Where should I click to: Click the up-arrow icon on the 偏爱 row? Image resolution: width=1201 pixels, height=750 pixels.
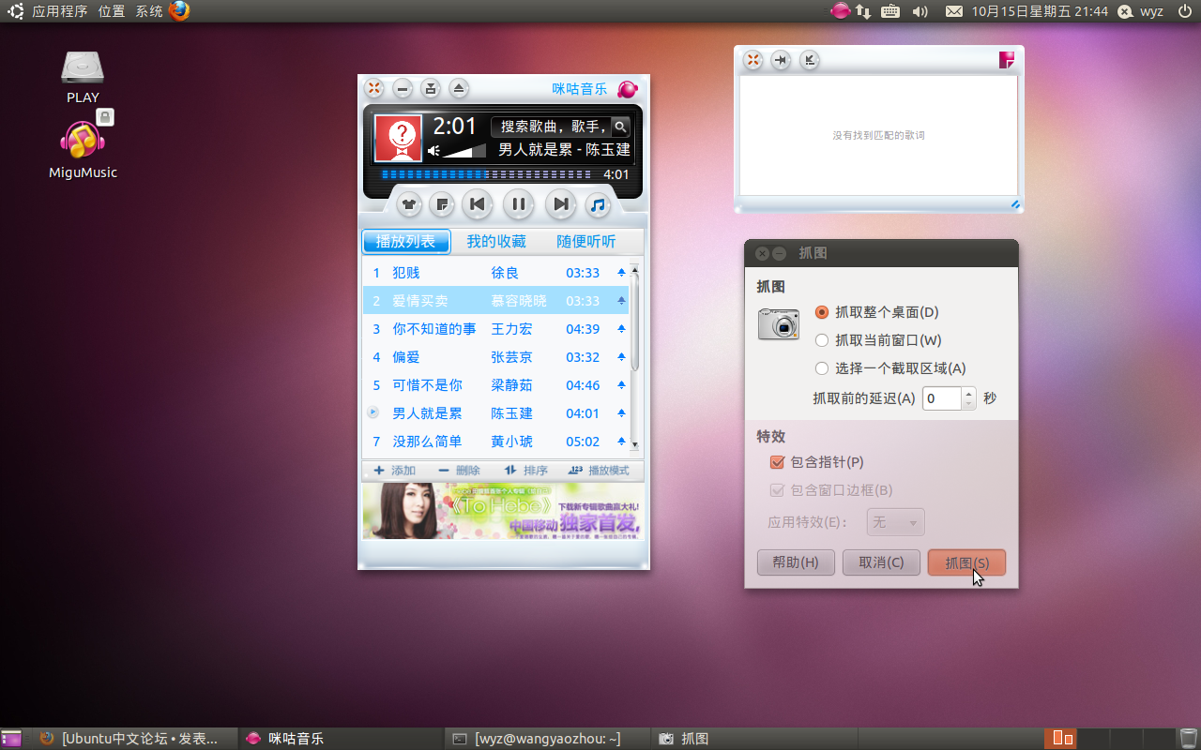[621, 357]
